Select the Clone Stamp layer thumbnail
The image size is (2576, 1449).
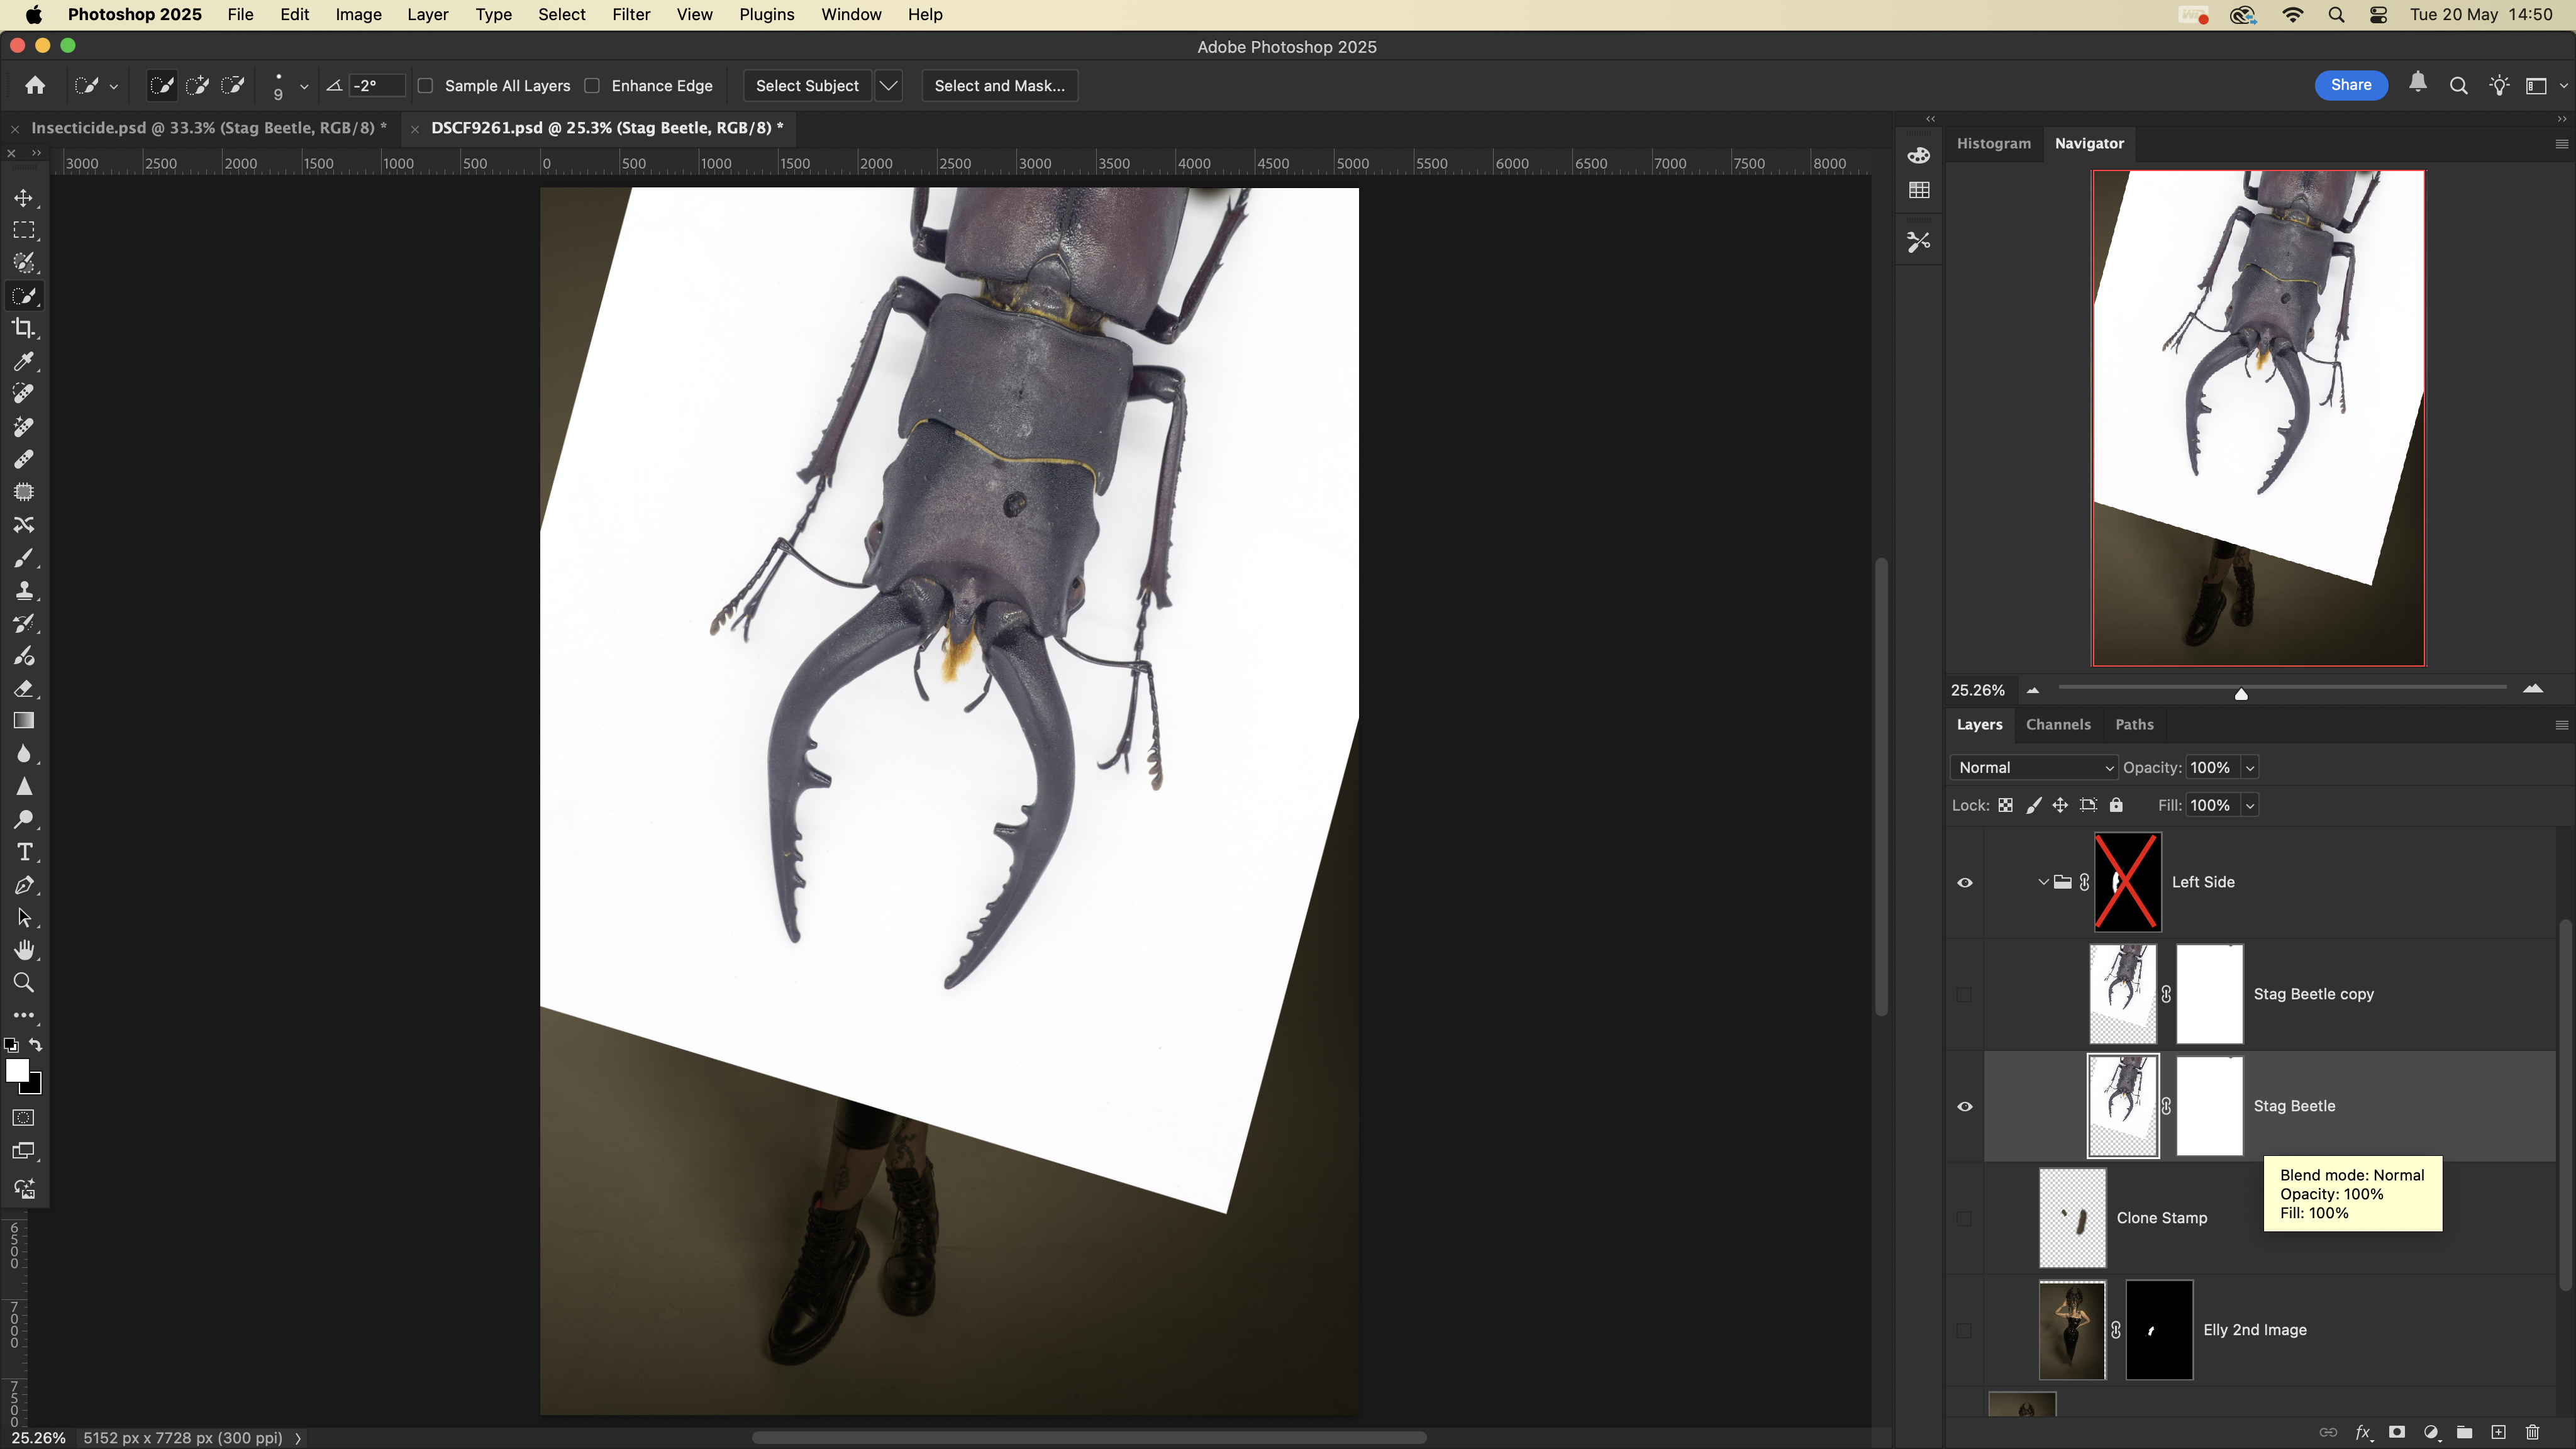(2072, 1218)
